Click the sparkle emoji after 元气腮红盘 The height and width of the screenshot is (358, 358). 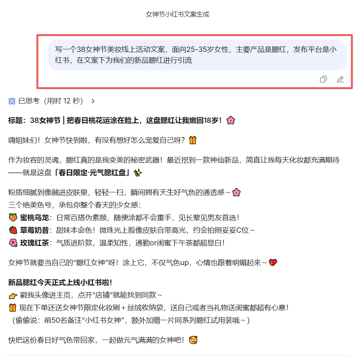tap(138, 173)
